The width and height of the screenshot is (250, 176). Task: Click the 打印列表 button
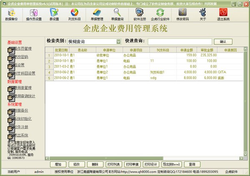click(x=114, y=164)
